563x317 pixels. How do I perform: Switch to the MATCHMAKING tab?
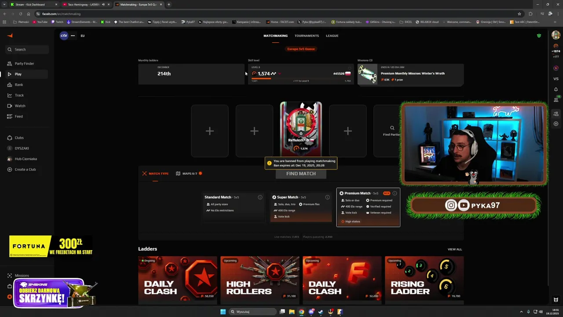pyautogui.click(x=275, y=36)
